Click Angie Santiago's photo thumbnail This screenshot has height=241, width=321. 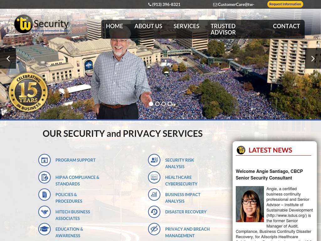(250, 204)
